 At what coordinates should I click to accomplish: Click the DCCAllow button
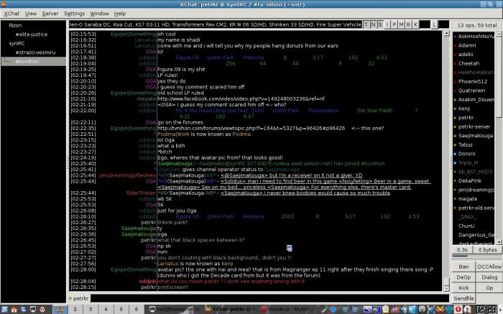[x=489, y=267]
